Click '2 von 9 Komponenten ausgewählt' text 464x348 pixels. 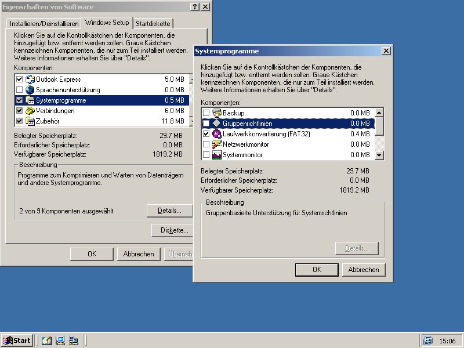tap(66, 211)
